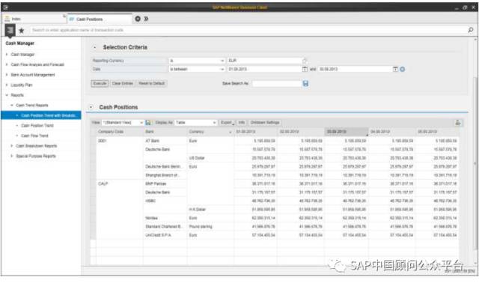Expand the Liquidity Plan node
479x286 pixels.
point(7,85)
